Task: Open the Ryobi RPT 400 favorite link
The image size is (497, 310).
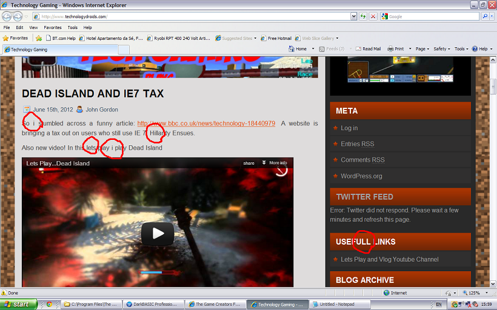Action: (179, 38)
